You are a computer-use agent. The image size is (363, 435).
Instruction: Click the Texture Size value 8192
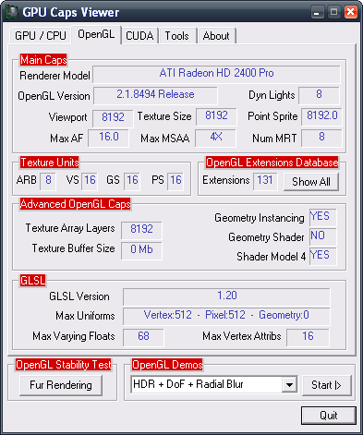[216, 116]
